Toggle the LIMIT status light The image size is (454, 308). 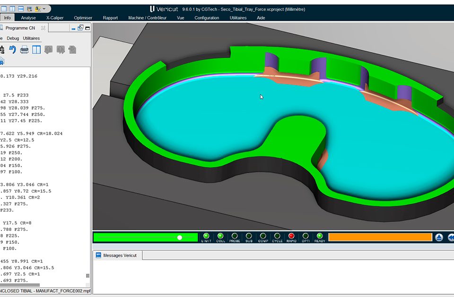pos(206,236)
